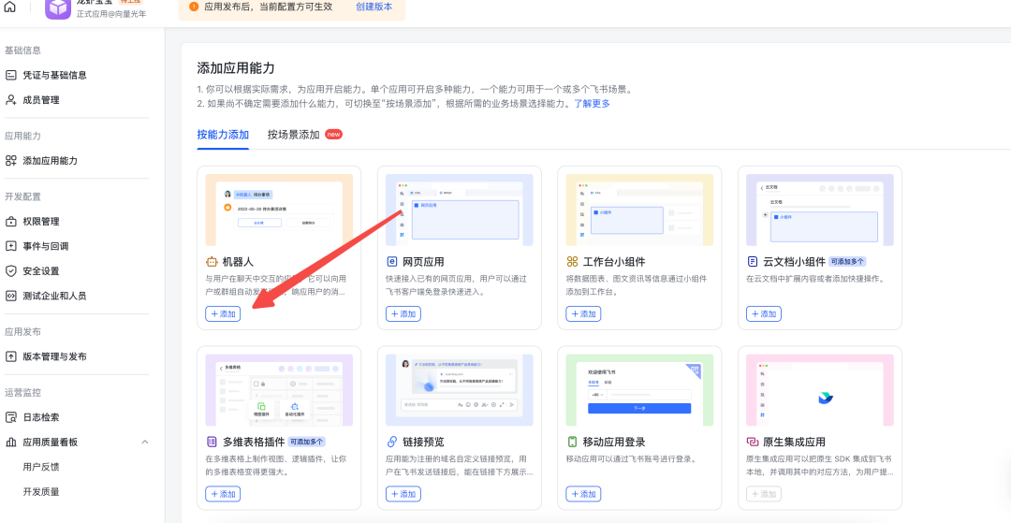Click the 日志检索 sidebar icon
This screenshot has height=523, width=1011.
pos(11,417)
